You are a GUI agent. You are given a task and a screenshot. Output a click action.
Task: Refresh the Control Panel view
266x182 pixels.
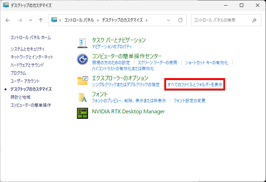180,20
